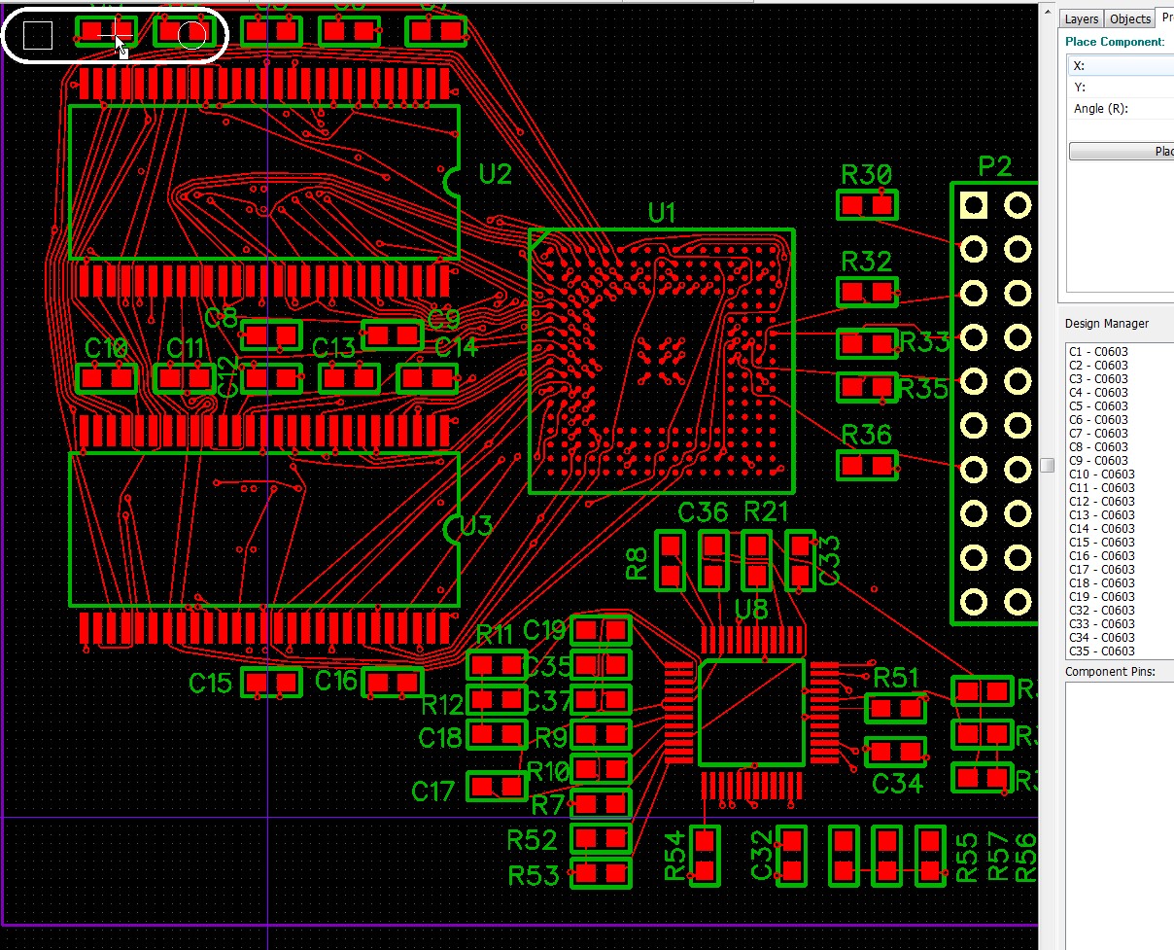Click the Place button
The height and width of the screenshot is (950, 1174).
coord(1122,152)
